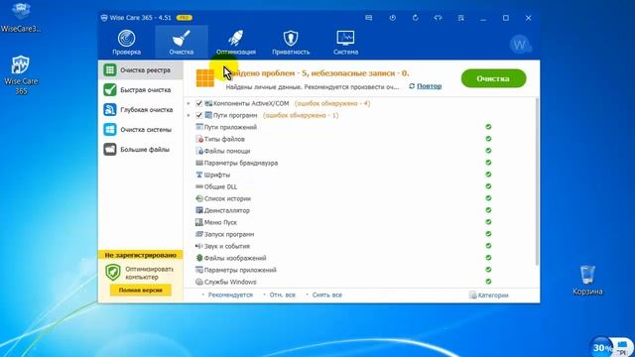Click the Снять все link
Image resolution: width=635 pixels, height=357 pixels.
(x=326, y=296)
